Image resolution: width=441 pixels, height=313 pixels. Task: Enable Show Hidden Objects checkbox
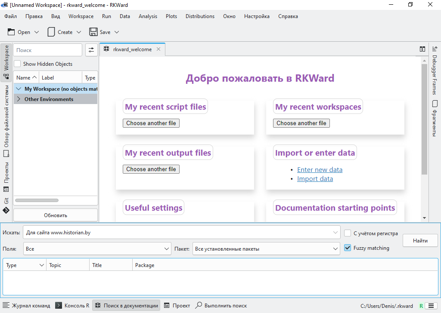click(18, 64)
